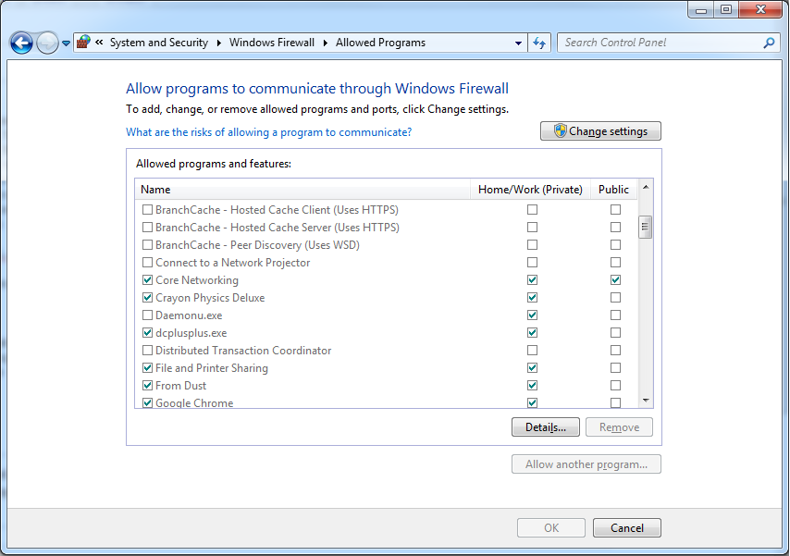Screen dimensions: 790x556
Task: Check the BranchCache Peer Discovery name checkbox
Action: pos(148,244)
